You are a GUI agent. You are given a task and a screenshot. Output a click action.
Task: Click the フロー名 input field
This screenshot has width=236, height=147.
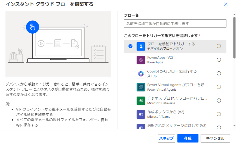(x=175, y=24)
